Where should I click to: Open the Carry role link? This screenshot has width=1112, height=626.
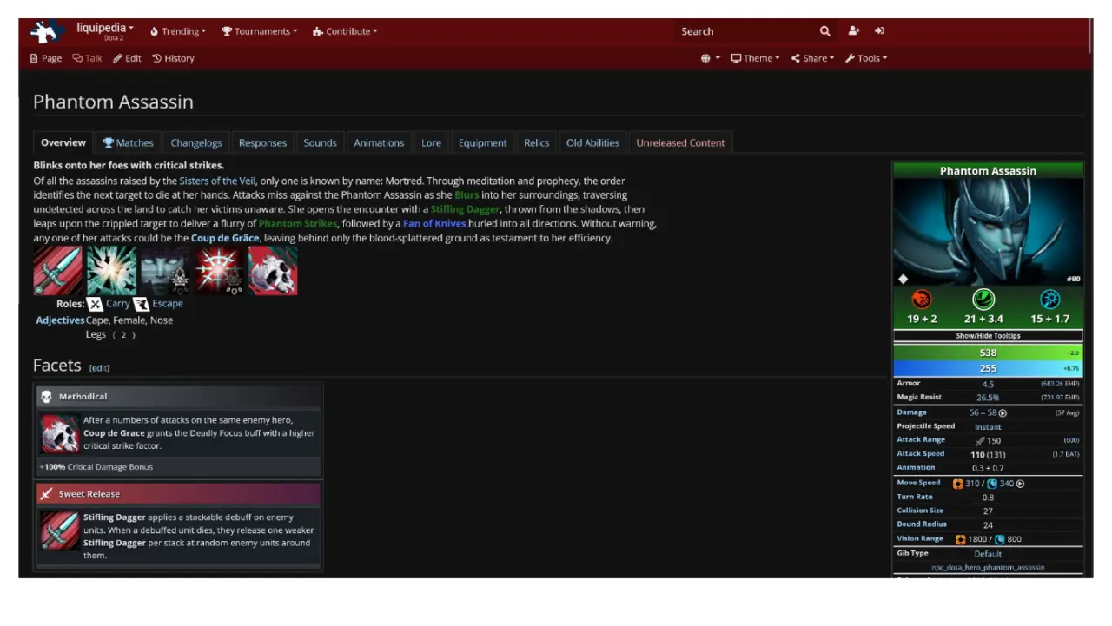(118, 304)
